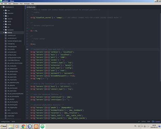Launch the XAMPP taskbar icon

(x=36, y=126)
